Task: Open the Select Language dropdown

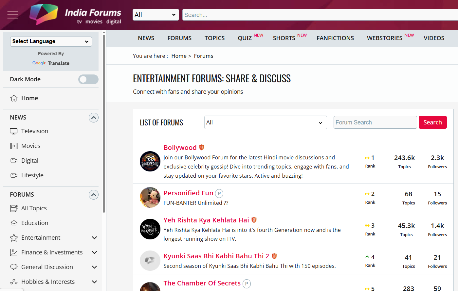Action: point(51,41)
